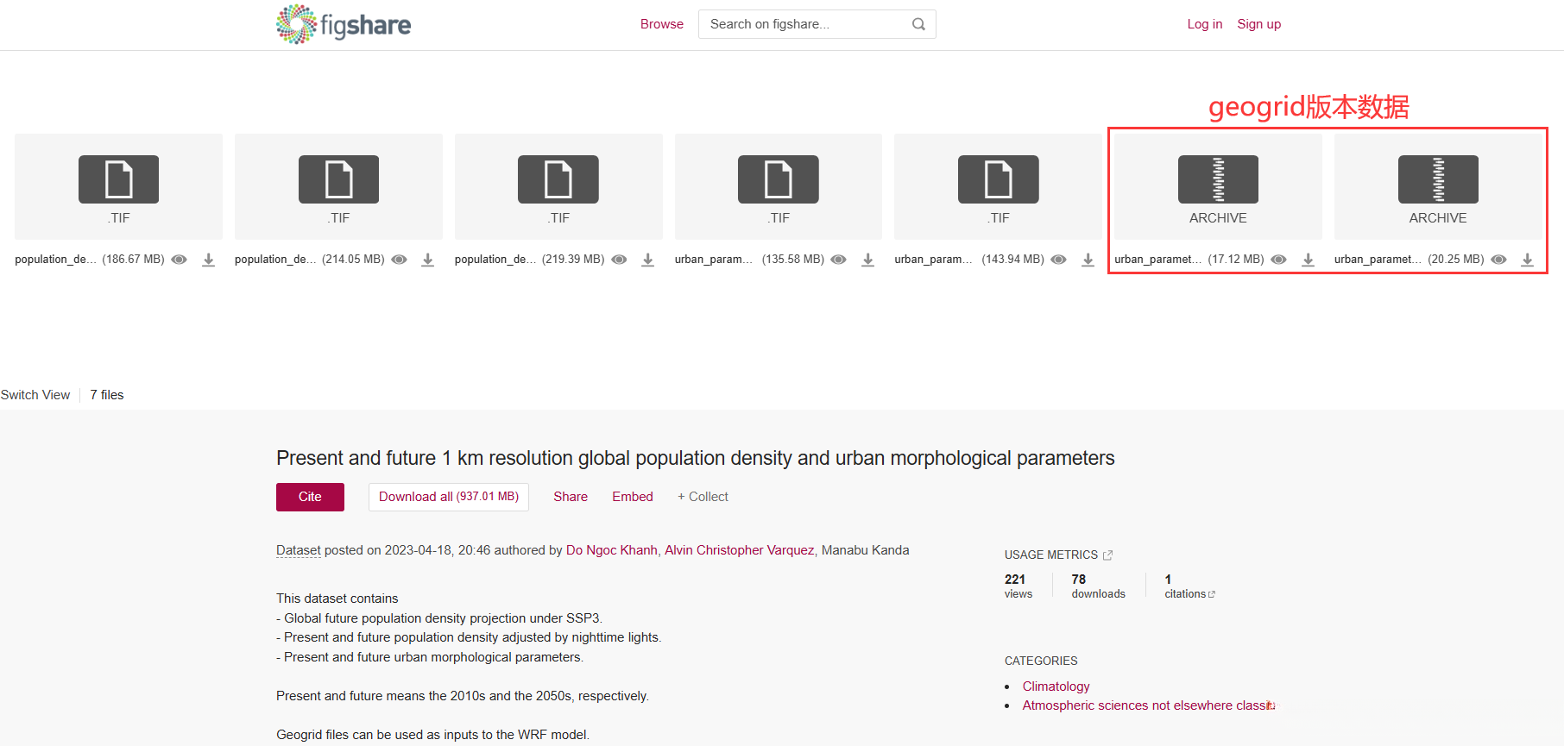Click Download all (937.01 MB)
The height and width of the screenshot is (746, 1564).
point(448,497)
